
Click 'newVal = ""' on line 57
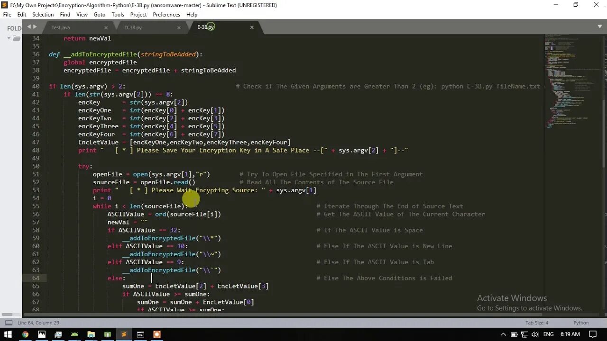(128, 222)
